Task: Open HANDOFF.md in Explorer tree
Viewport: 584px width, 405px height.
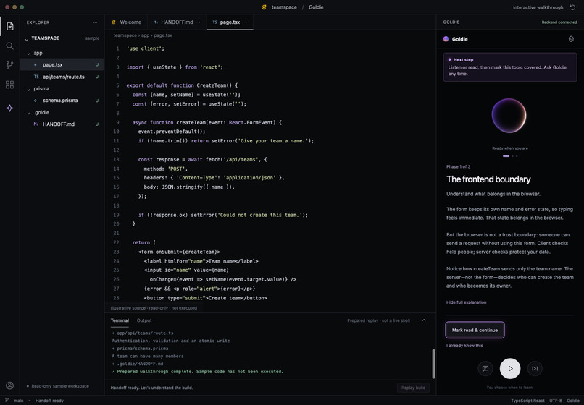Action: [x=62, y=124]
